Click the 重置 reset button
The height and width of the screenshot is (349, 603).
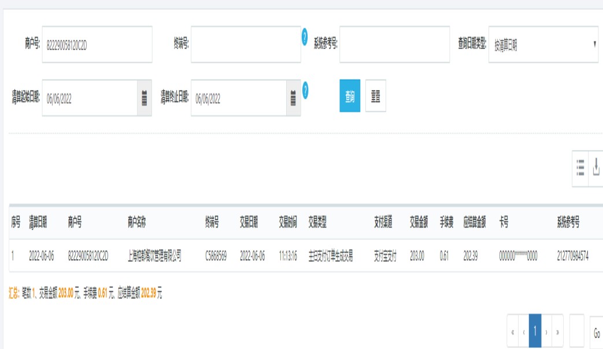pos(376,96)
